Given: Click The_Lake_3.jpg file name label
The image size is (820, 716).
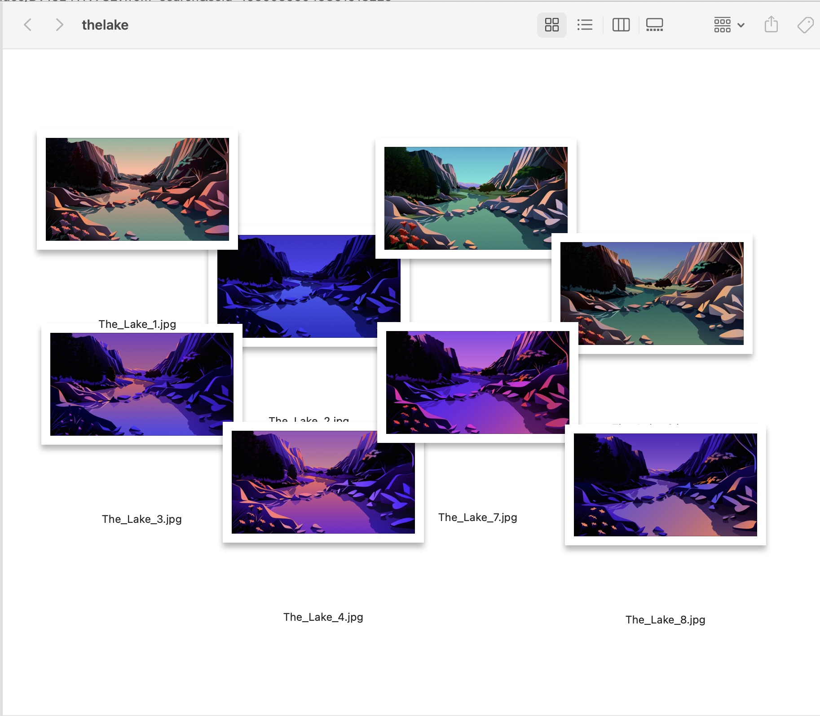Looking at the screenshot, I should 142,519.
